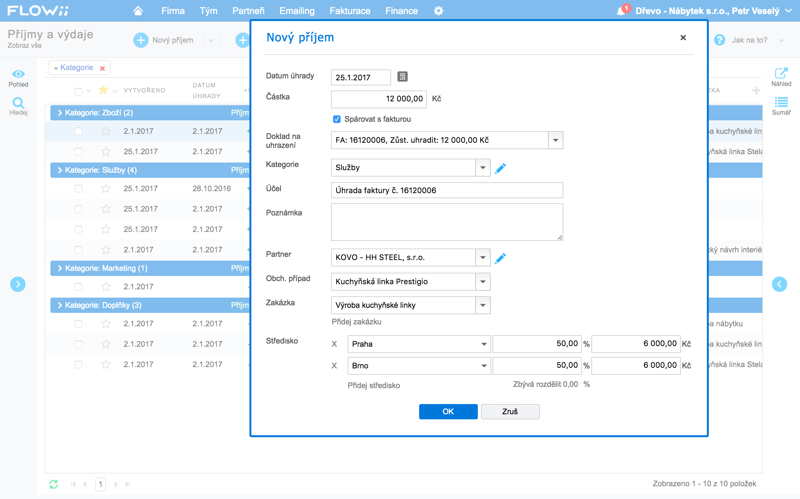Screen dimensions: 800x499
Task: Remove the Brno středisko row
Action: click(x=334, y=366)
